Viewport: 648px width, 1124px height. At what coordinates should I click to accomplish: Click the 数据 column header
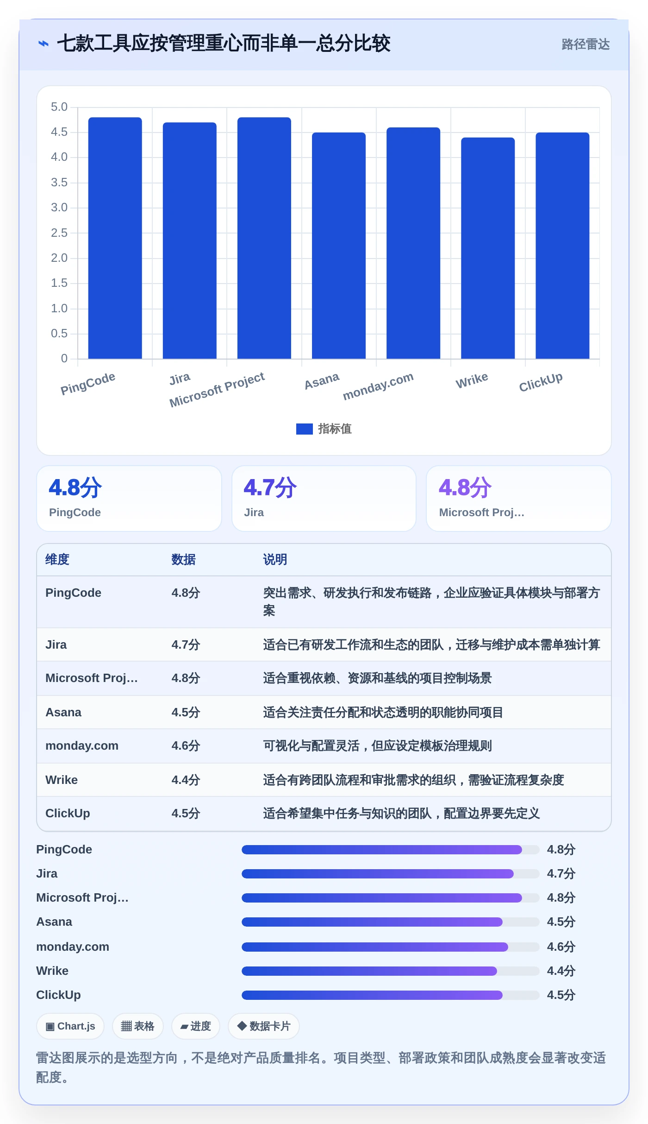pyautogui.click(x=183, y=560)
